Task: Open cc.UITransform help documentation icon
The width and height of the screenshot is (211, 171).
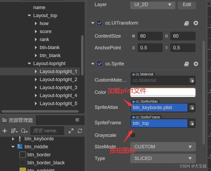Action: 187,23
